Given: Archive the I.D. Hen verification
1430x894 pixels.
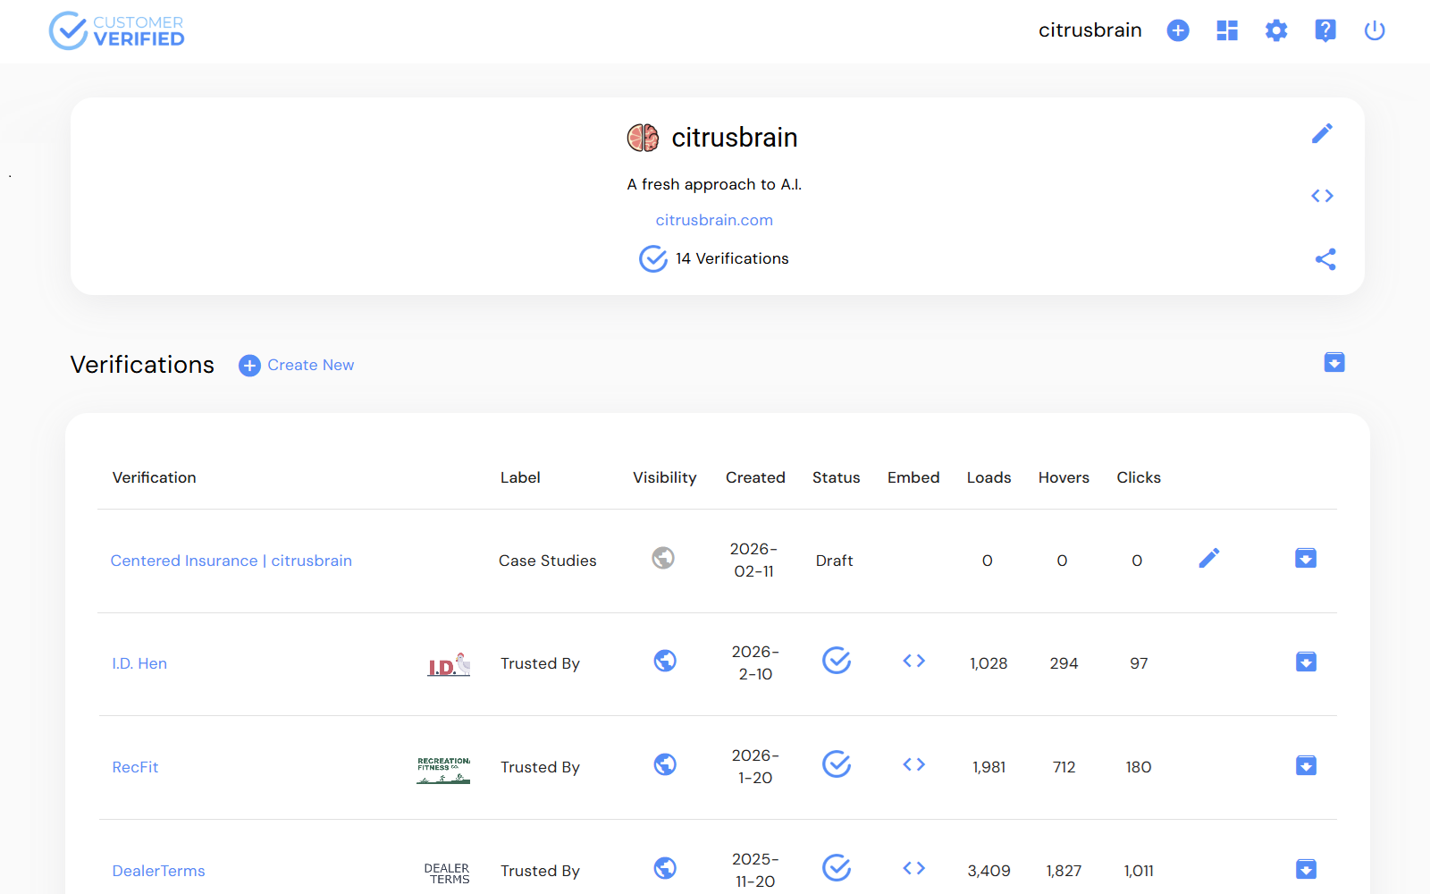Looking at the screenshot, I should click(1306, 662).
